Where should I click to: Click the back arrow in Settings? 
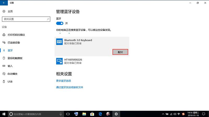click(x=4, y=3)
